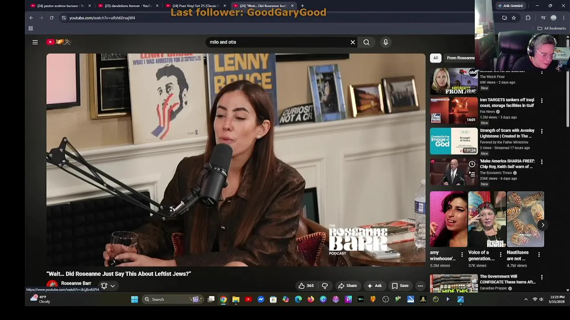Viewport: 570px width, 320px height.
Task: Open Strength of Scars video thumbnail
Action: 453,141
